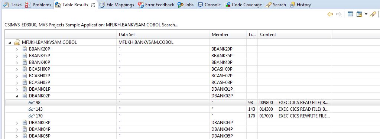
Task: Open the History tab
Action: (x=301, y=4)
